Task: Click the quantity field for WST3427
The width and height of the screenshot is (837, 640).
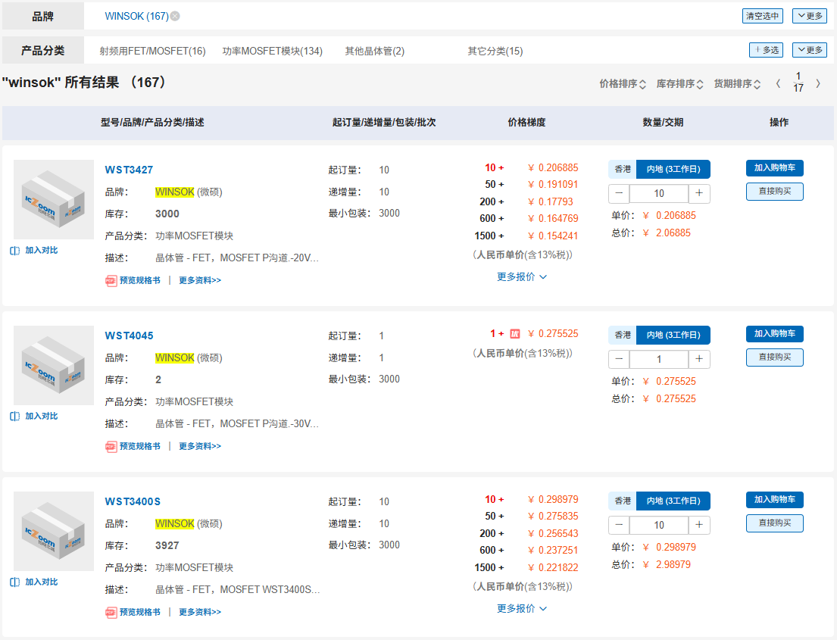Action: tap(659, 193)
